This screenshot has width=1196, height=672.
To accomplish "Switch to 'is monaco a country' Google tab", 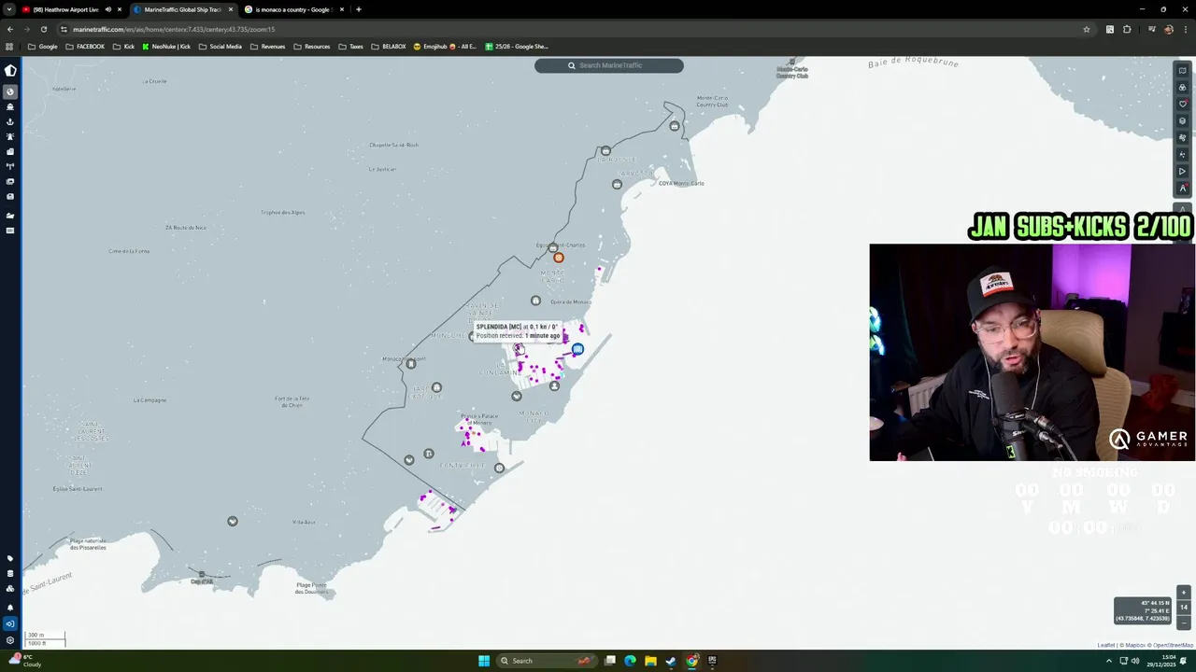I will (292, 9).
